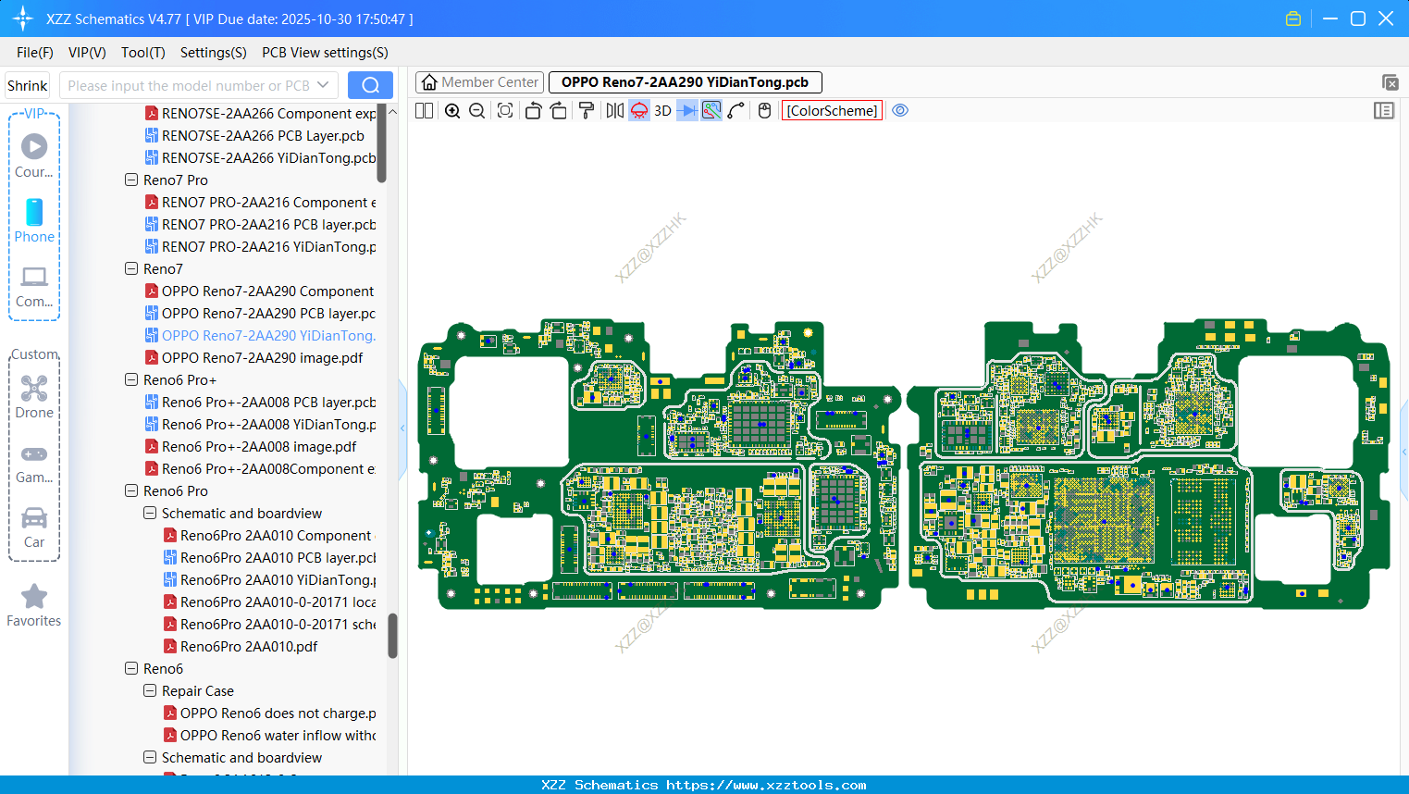Image resolution: width=1409 pixels, height=794 pixels.
Task: Open Reno6 Pro+-2AA008 image.pdf
Action: (251, 446)
